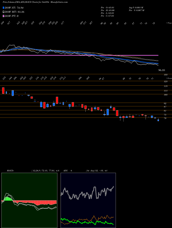This screenshot has height=228, width=172.
Task: Click the first tall red candlestick at chart start
Action: point(3,91)
